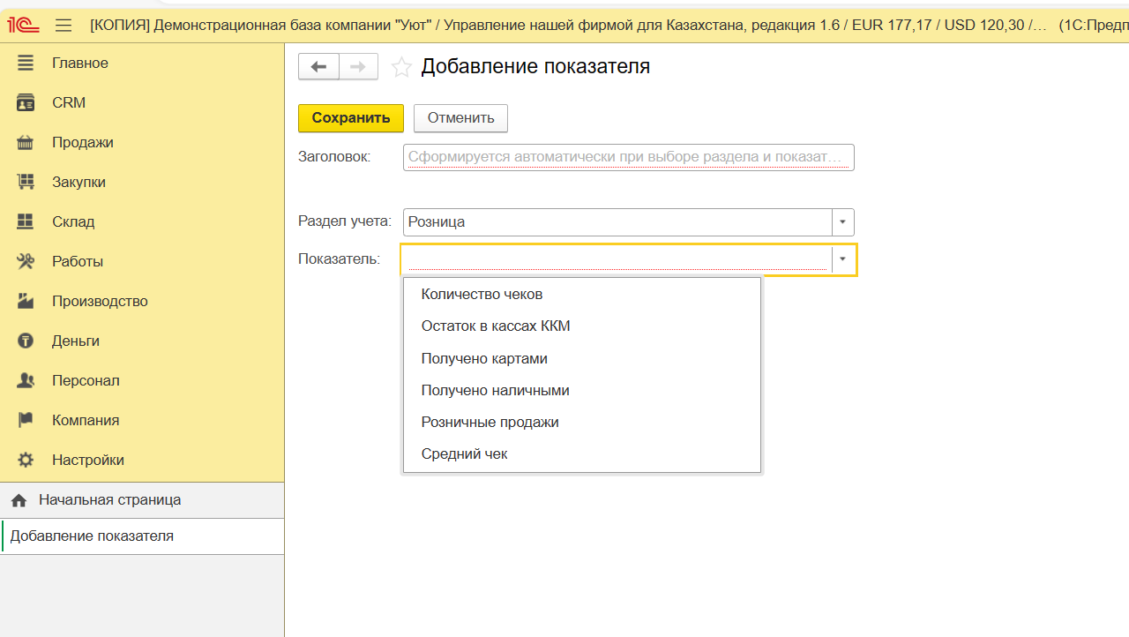This screenshot has height=637, width=1129.
Task: Click the Настройки gear icon
Action: tap(26, 460)
